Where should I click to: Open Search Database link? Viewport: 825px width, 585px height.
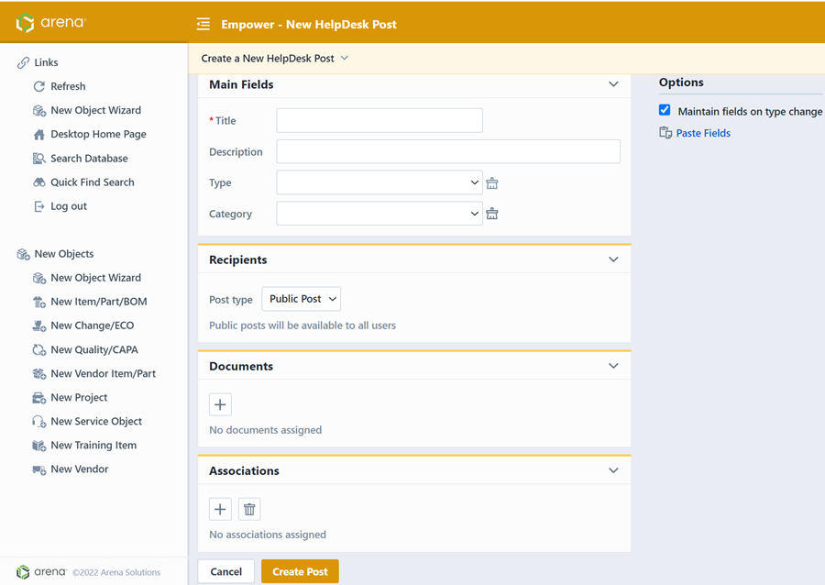[x=89, y=159]
